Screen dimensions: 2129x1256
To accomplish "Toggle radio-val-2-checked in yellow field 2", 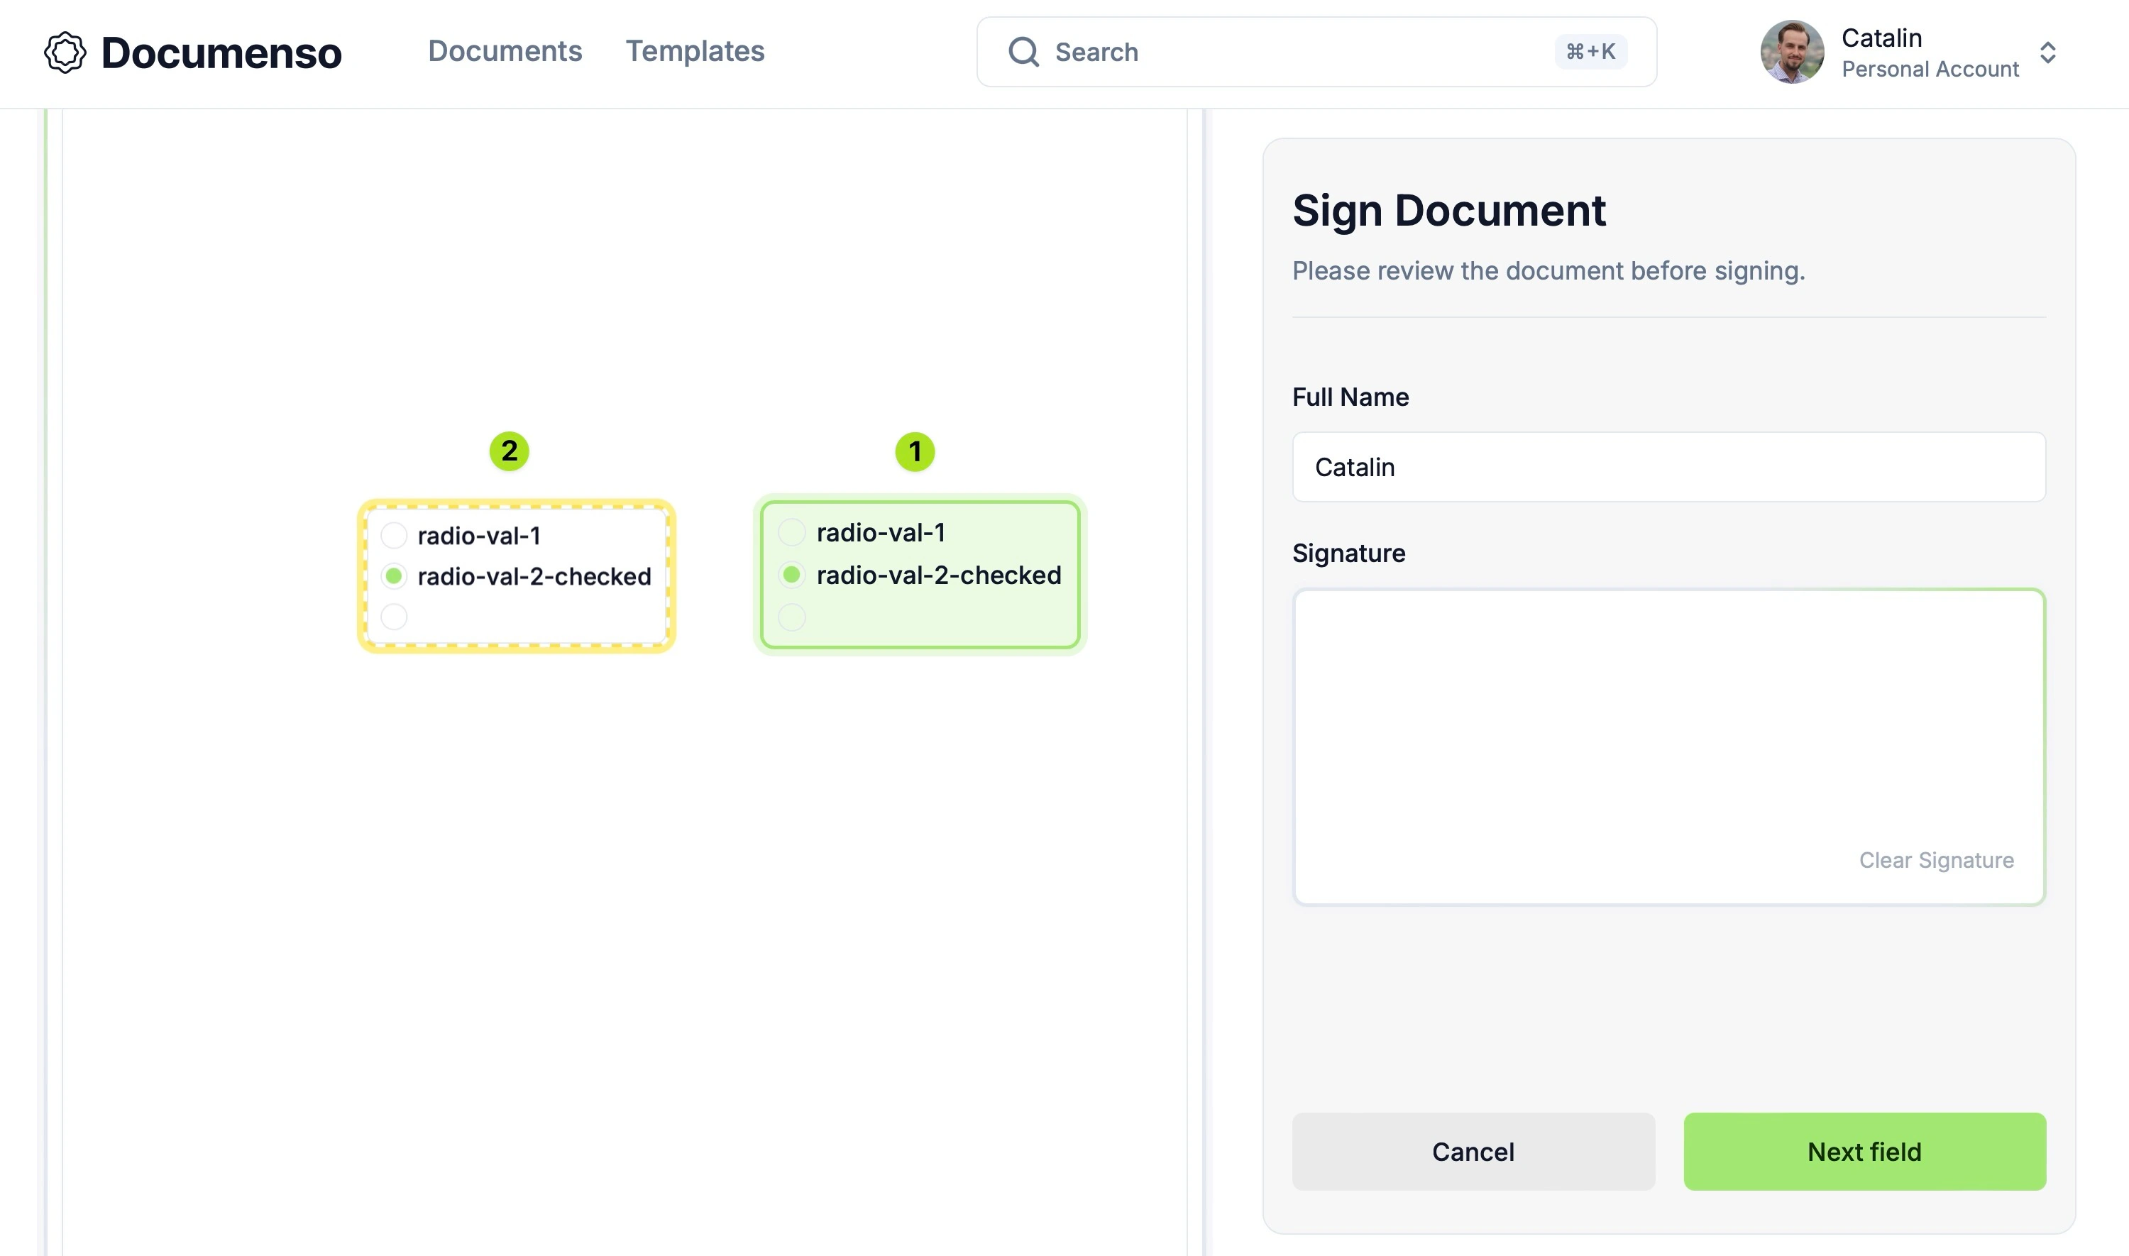I will tap(393, 575).
